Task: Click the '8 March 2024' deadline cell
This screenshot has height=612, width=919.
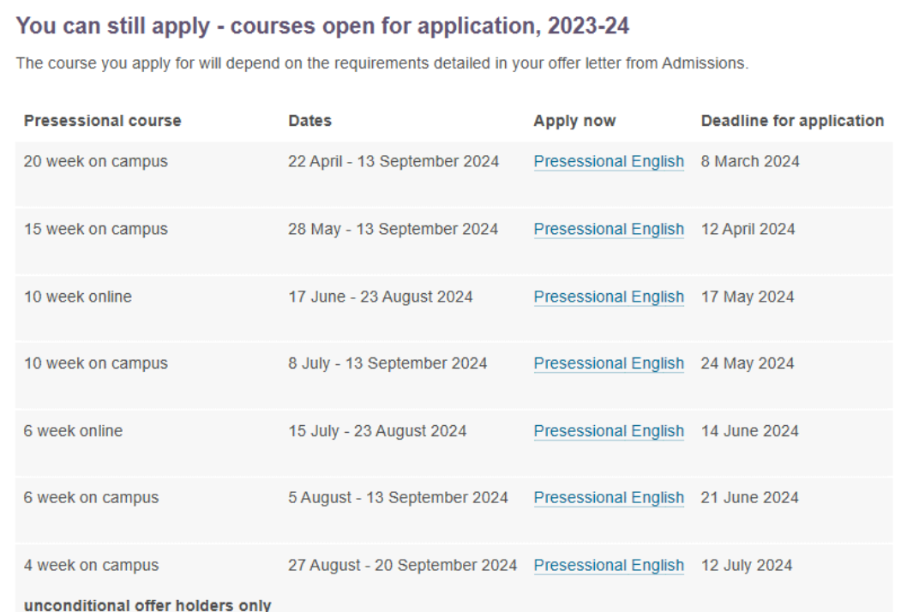Action: [750, 161]
